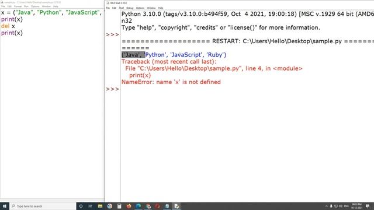The width and height of the screenshot is (374, 210).
Task: Click the Traceback line in the shell
Action: click(x=169, y=61)
